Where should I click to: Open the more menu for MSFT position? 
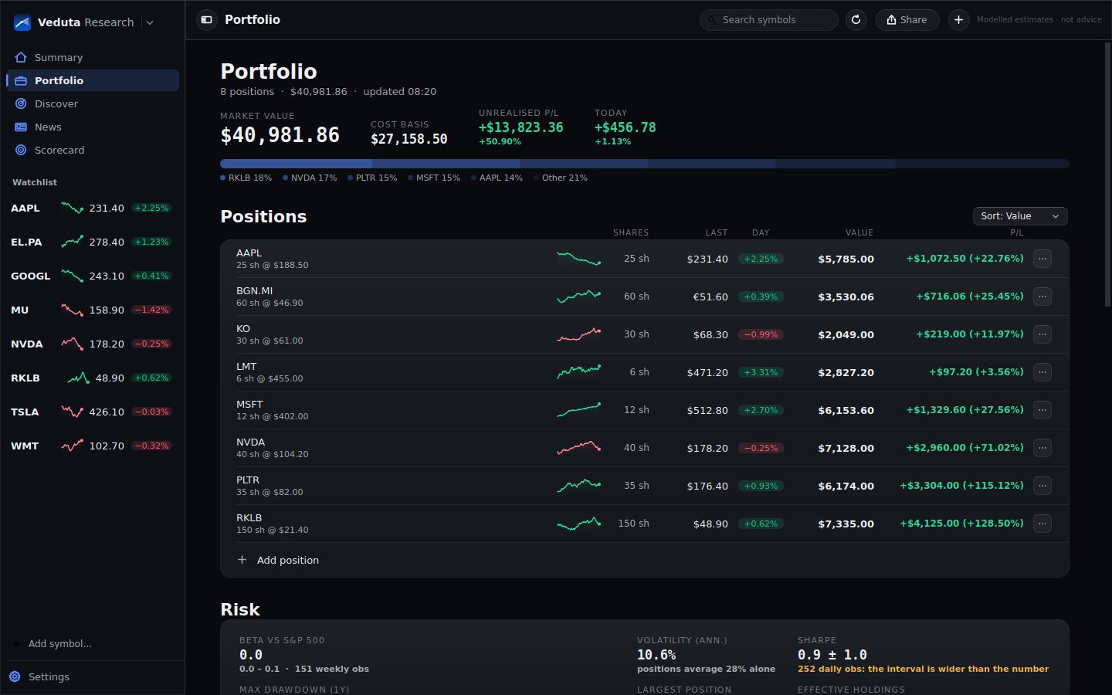1042,410
